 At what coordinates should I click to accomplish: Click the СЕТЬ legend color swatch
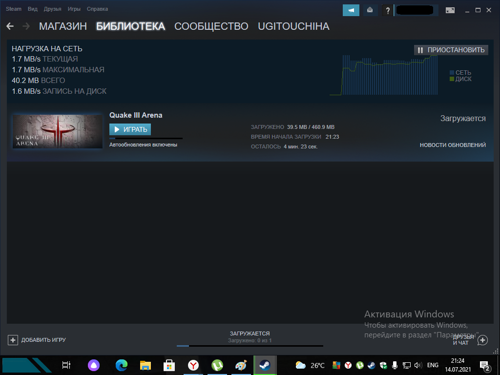(452, 73)
